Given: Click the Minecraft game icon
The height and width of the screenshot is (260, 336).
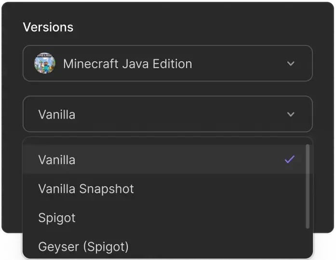Looking at the screenshot, I should 44,64.
